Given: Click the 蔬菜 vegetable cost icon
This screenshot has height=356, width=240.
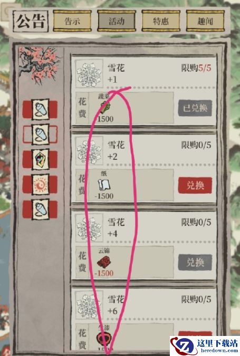Looking at the screenshot, I should click(x=105, y=107).
